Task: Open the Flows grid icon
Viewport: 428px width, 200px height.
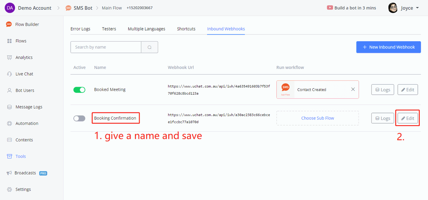Action: [x=9, y=41]
